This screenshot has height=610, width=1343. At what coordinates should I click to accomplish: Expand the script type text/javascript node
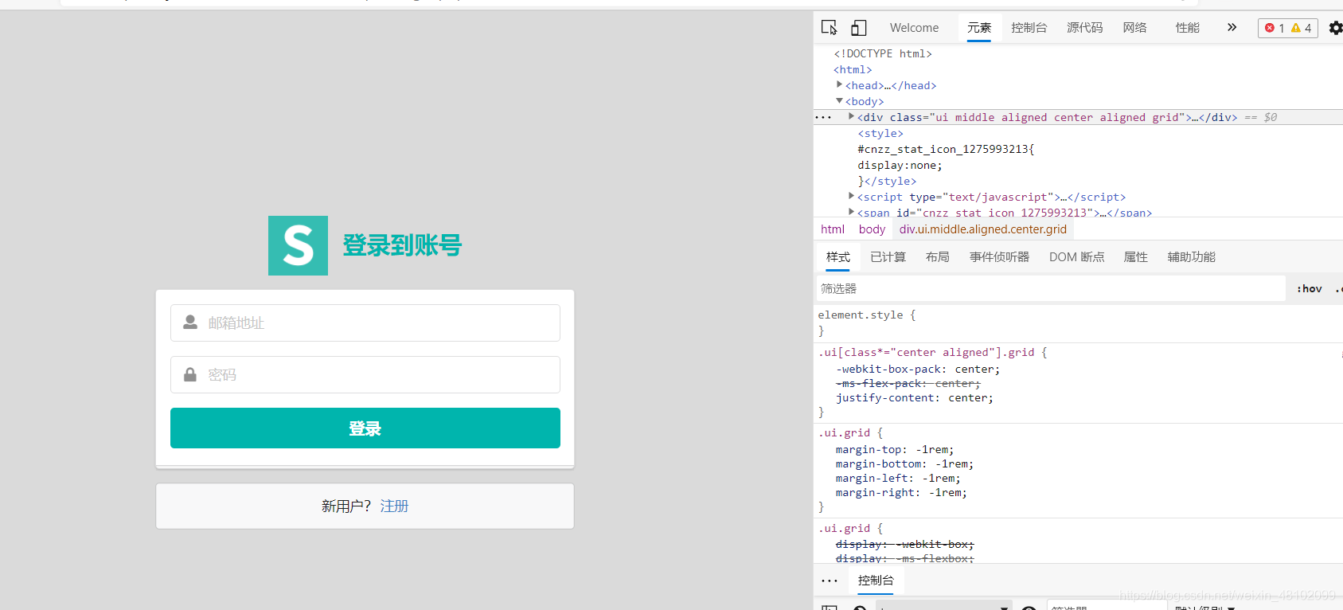coord(851,196)
